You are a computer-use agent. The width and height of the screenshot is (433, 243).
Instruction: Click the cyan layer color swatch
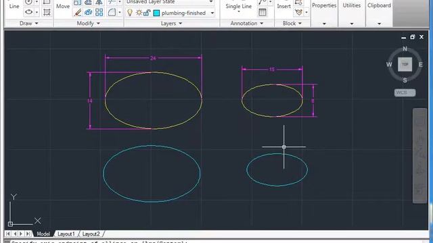156,13
